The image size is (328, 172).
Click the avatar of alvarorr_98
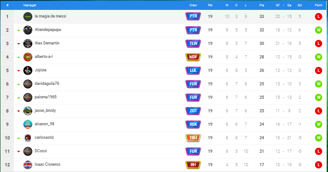tap(28, 124)
